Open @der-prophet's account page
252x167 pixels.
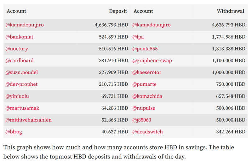21,84
